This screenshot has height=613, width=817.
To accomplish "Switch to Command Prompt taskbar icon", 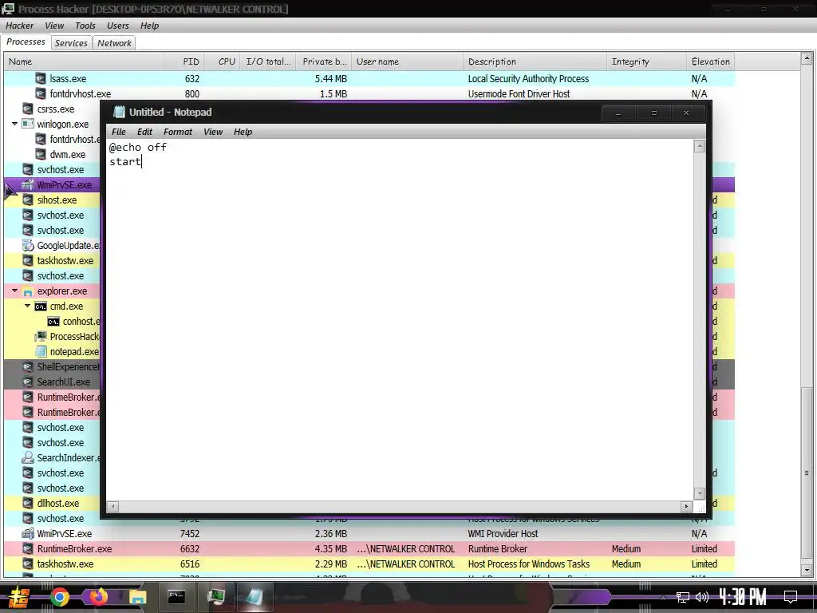I will point(176,597).
